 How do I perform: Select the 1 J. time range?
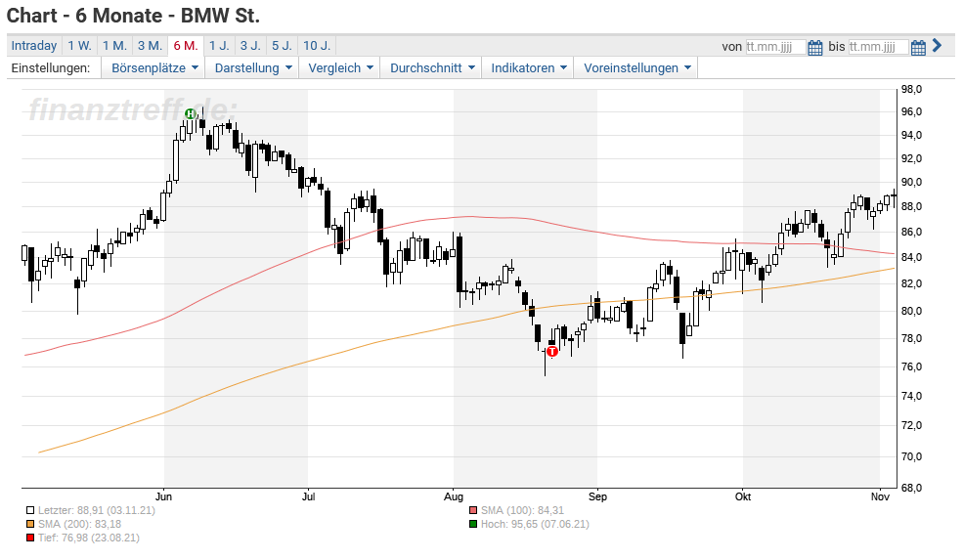coord(219,45)
